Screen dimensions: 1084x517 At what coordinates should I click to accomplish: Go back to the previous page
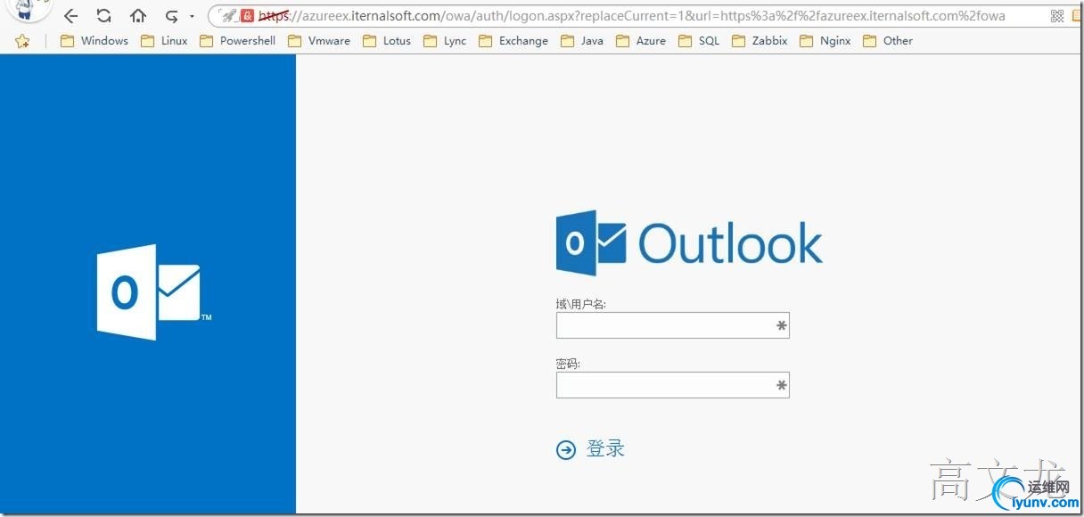coord(71,16)
